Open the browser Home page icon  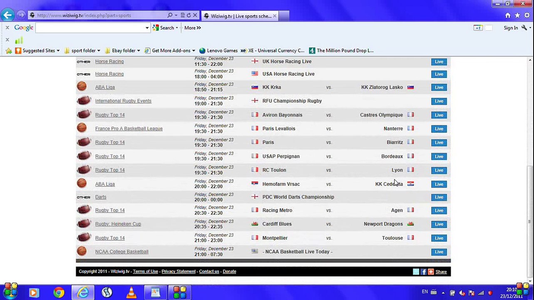pyautogui.click(x=508, y=15)
